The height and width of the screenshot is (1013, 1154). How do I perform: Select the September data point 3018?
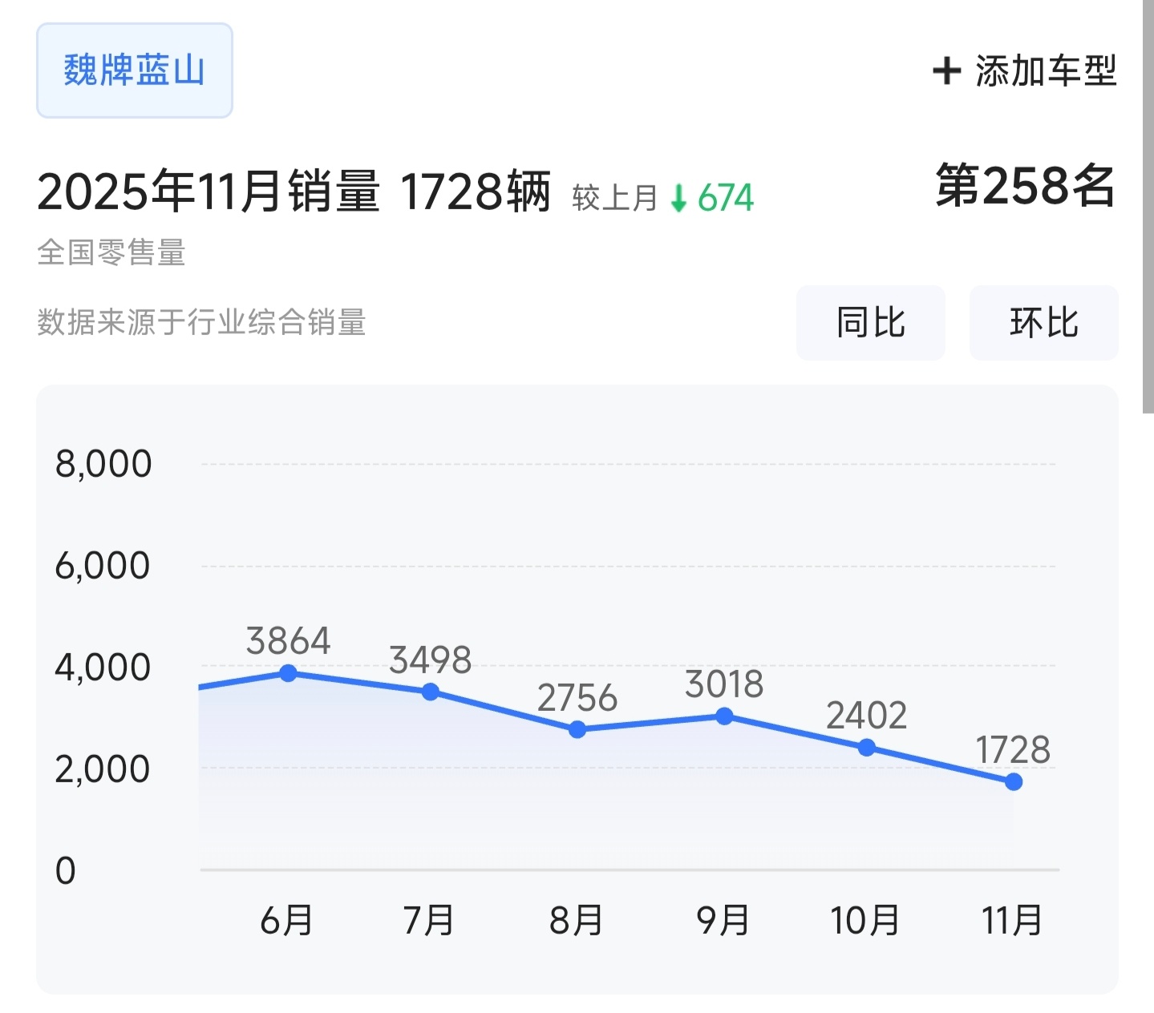[x=724, y=716]
